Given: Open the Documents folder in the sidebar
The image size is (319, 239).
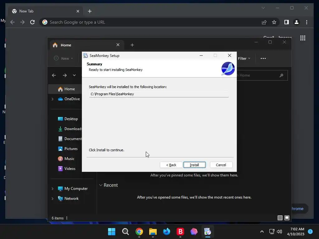Looking at the screenshot, I should [69, 139].
